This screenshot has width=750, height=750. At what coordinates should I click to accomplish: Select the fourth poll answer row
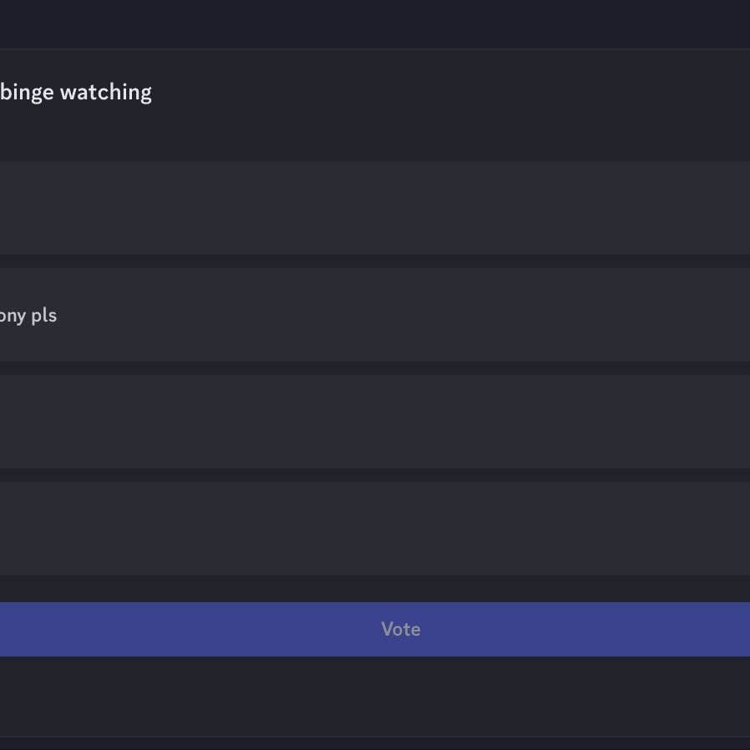tap(375, 529)
